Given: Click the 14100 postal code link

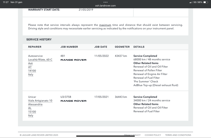Looking at the screenshot, I should click(32, 71).
